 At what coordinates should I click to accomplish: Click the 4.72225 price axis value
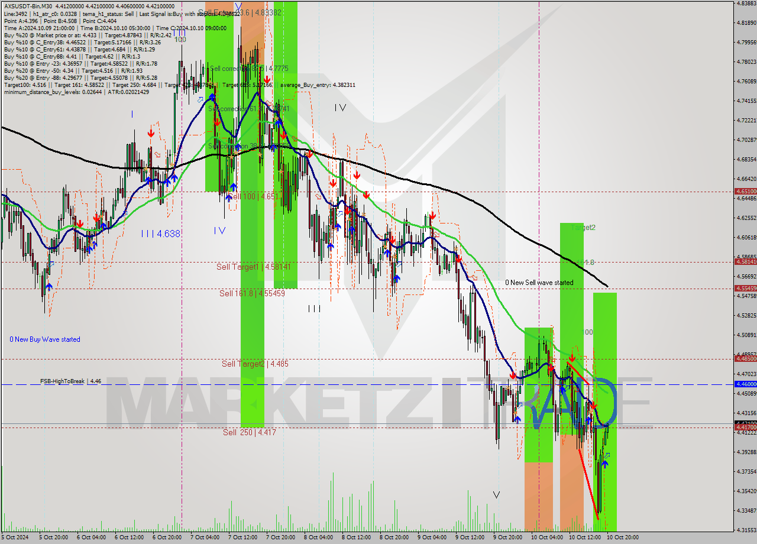click(747, 120)
